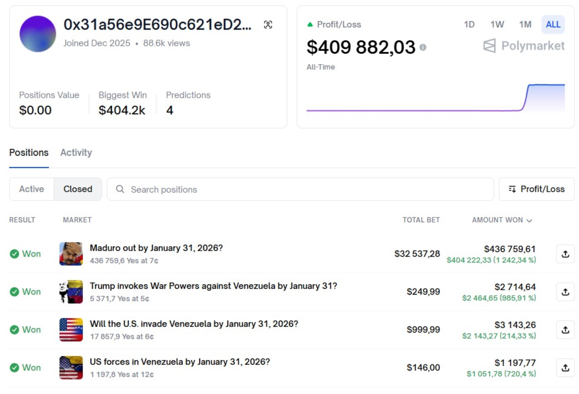
Task: Click the Profit/Loss info icon
Action: click(423, 47)
